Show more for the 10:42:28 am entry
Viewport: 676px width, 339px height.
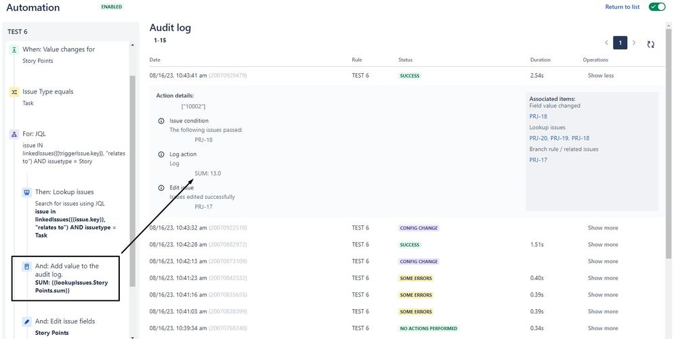coord(603,245)
